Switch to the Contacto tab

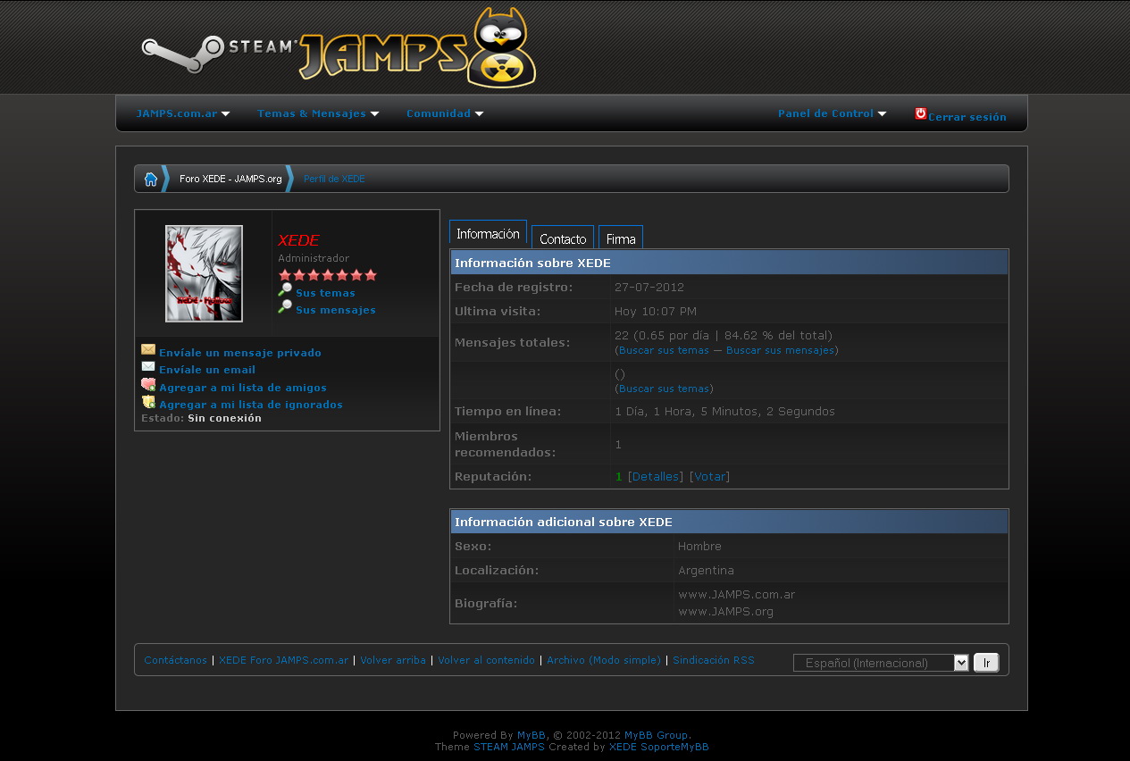pos(563,238)
